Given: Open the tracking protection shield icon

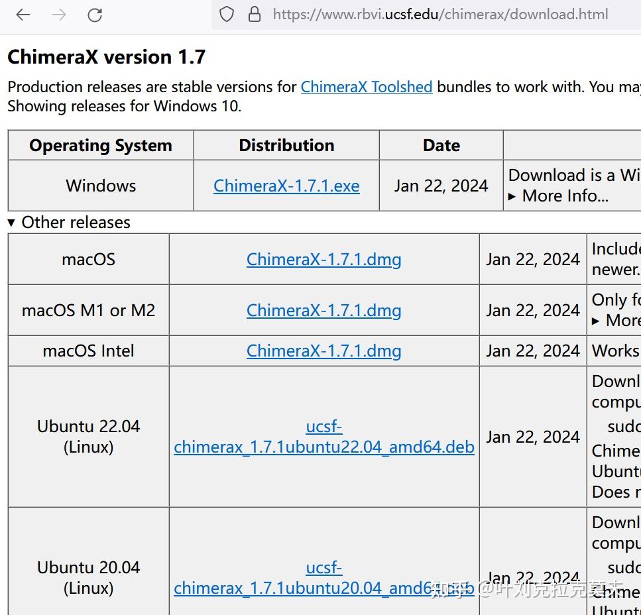Looking at the screenshot, I should tap(226, 15).
